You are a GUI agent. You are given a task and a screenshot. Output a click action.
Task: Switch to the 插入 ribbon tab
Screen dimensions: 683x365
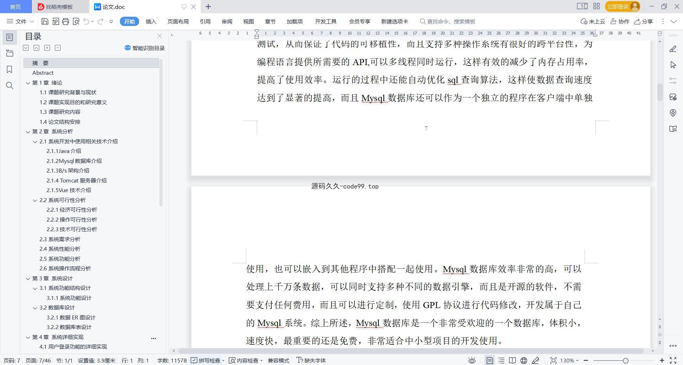point(151,21)
